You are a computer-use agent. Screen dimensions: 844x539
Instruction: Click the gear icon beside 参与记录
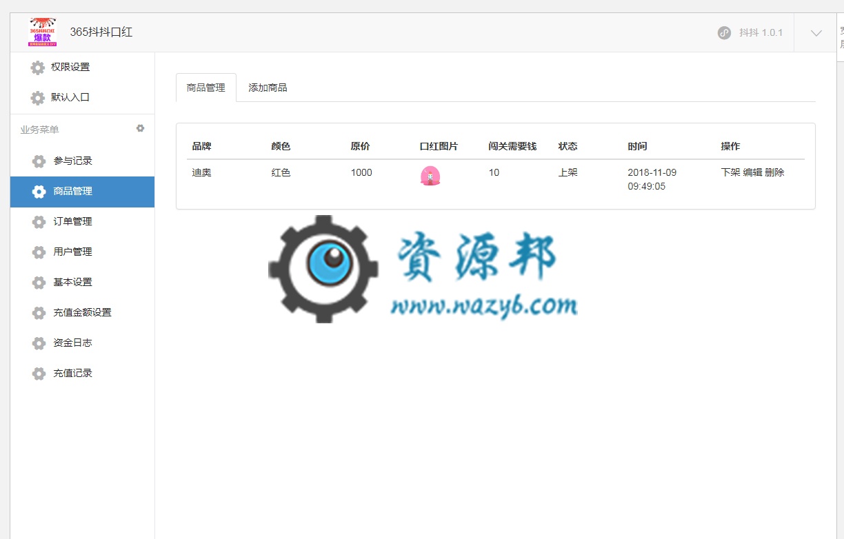tap(39, 161)
